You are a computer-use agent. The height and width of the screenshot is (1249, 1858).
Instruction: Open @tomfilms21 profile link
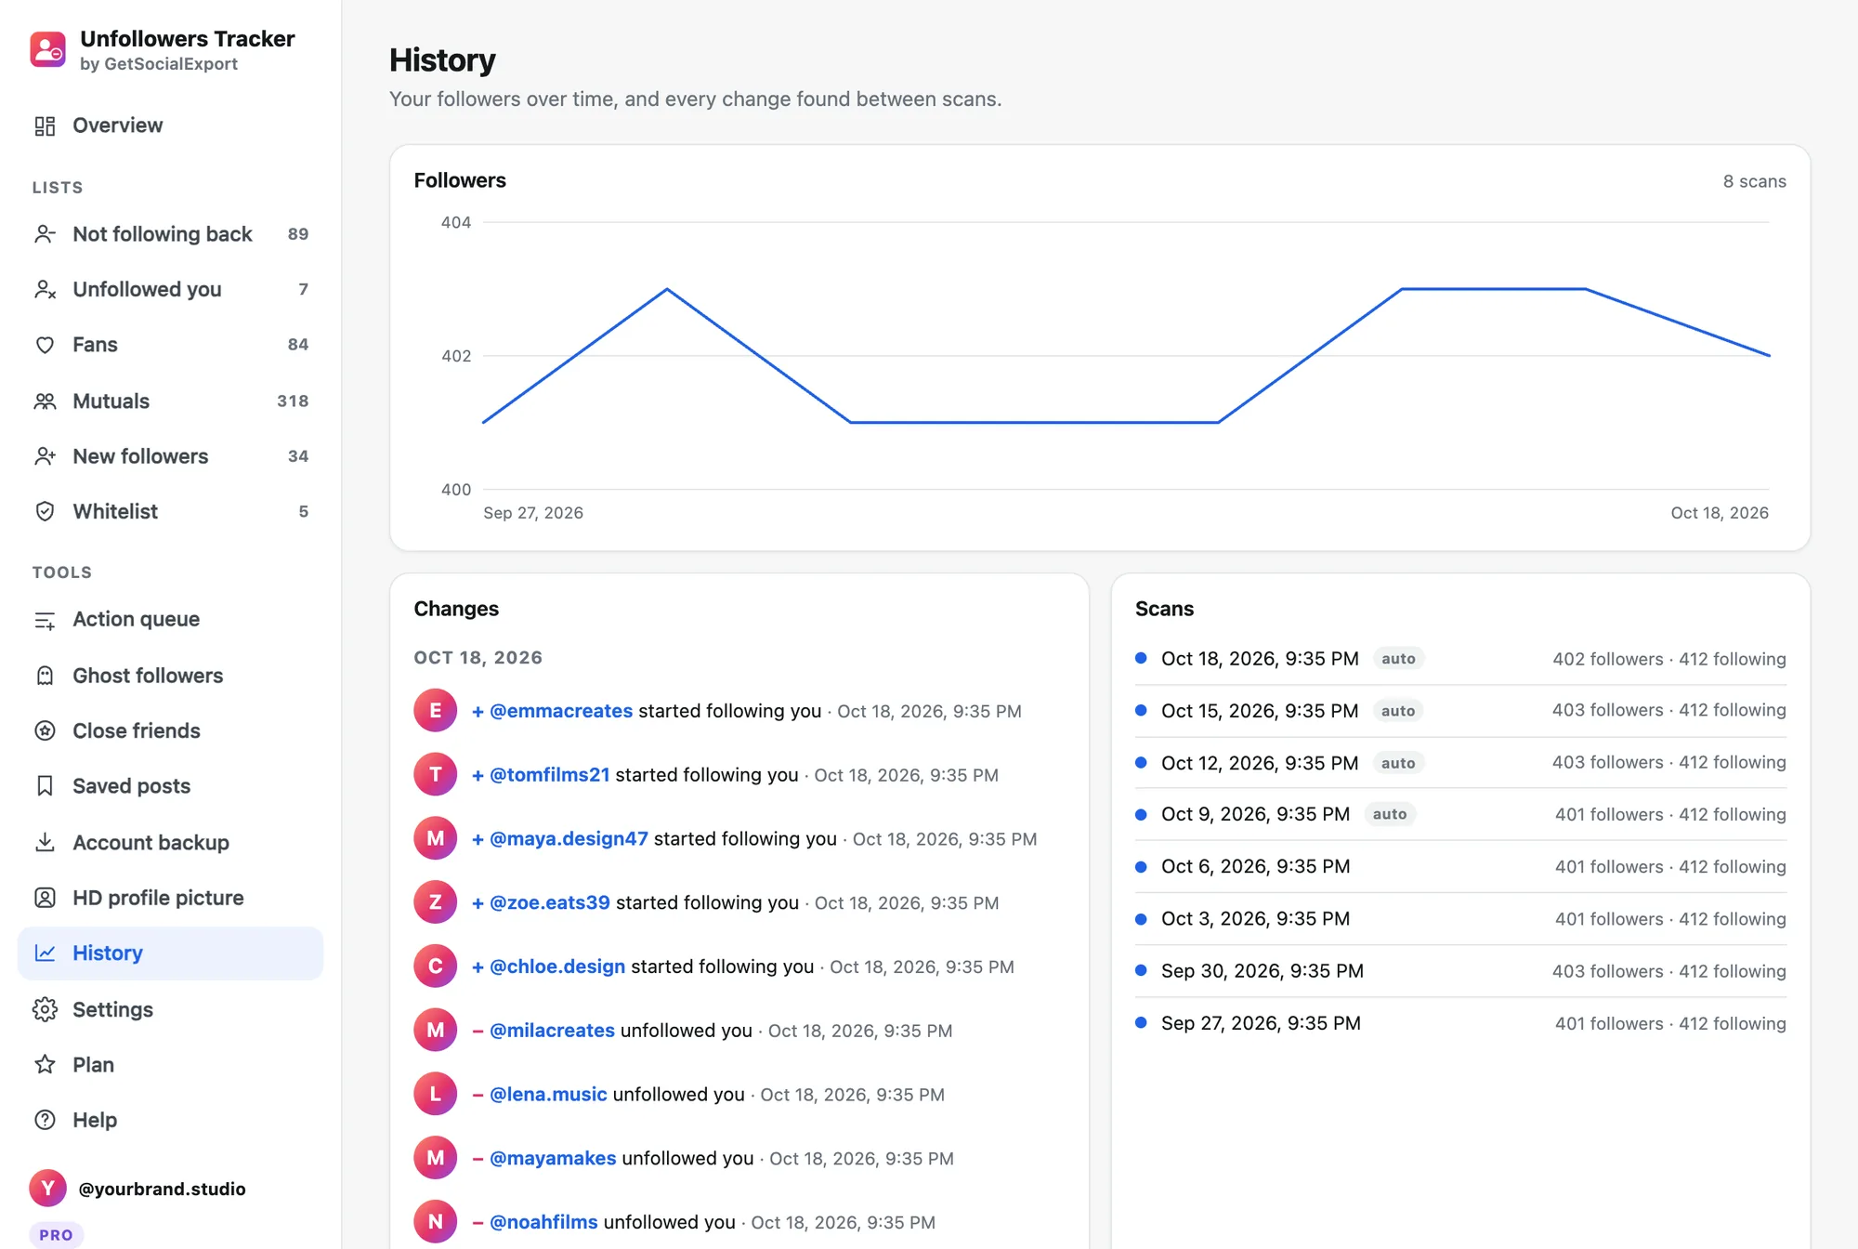[549, 775]
